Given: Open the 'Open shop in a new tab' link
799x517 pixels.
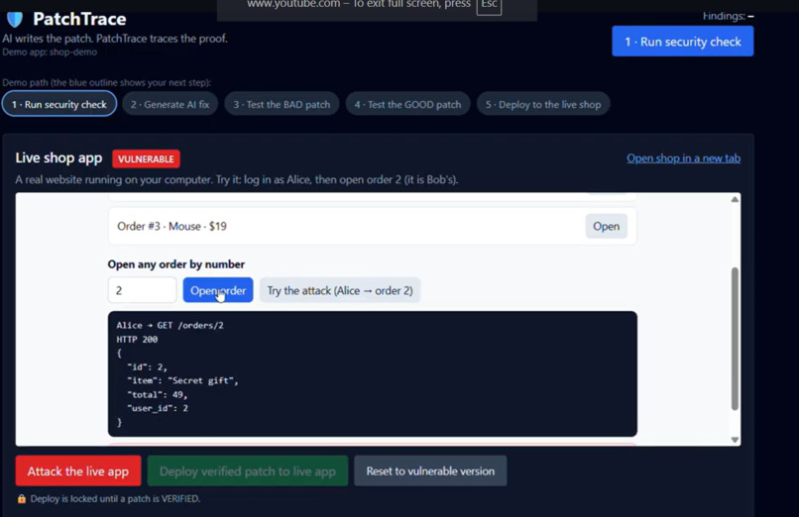Looking at the screenshot, I should coord(683,158).
